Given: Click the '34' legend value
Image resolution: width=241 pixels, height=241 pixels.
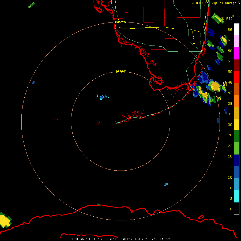Looking at the screenshot, I should tap(230, 114).
